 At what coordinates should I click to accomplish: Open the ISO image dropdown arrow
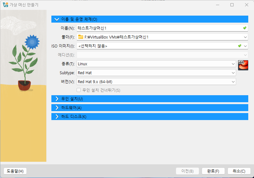(x=245, y=46)
